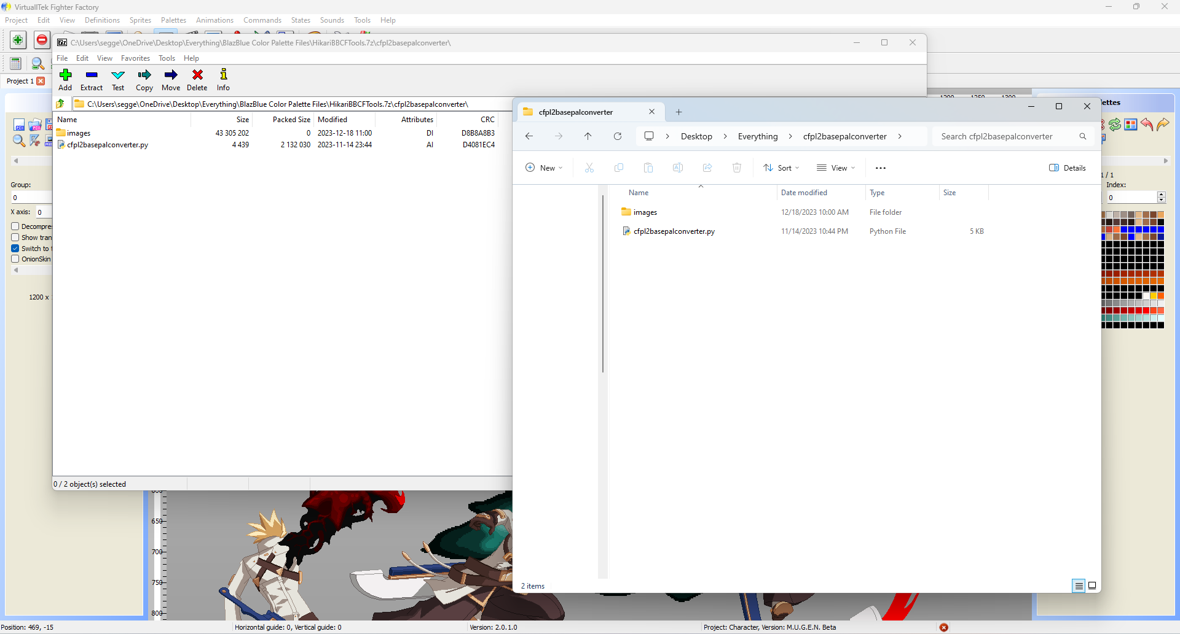Screen dimensions: 1180x634
Task: Click the open PCX folder icon
Action: pyautogui.click(x=35, y=125)
